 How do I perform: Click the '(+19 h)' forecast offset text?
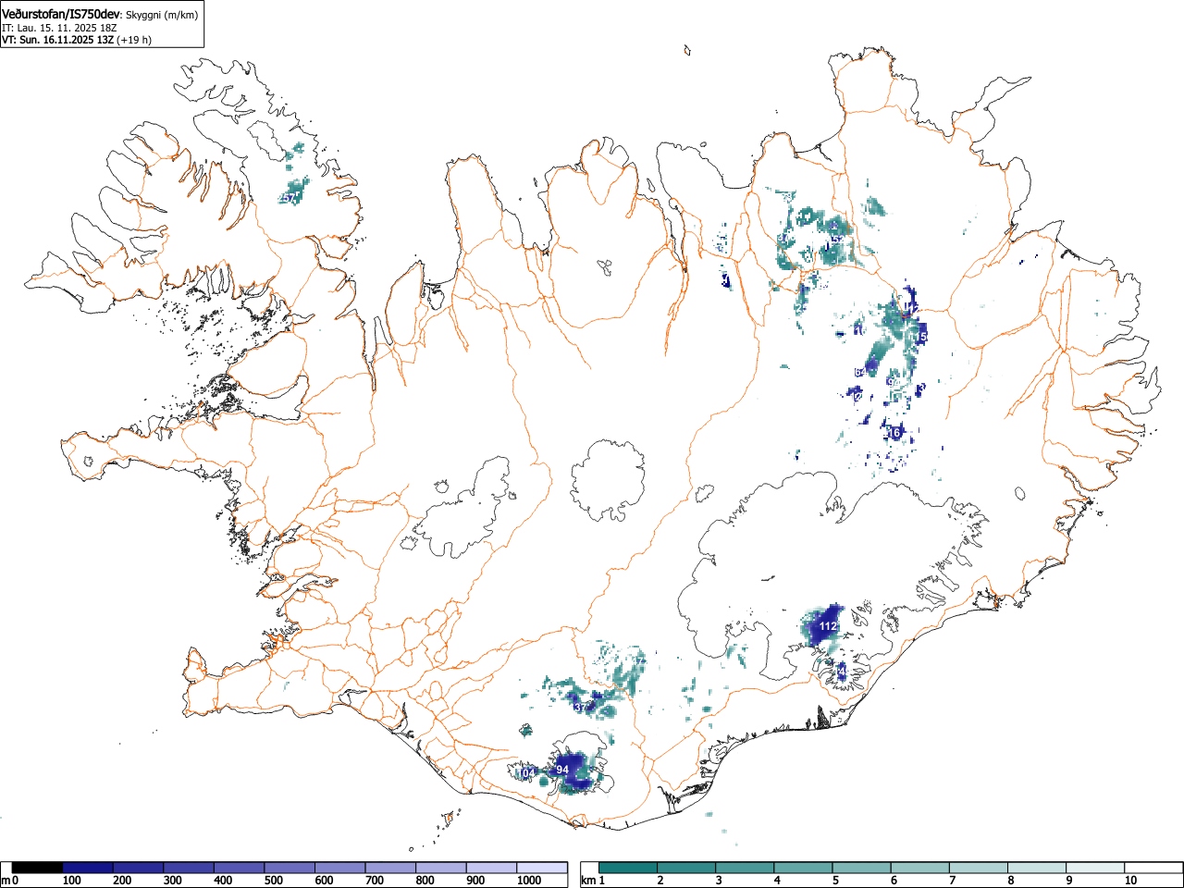pos(134,40)
